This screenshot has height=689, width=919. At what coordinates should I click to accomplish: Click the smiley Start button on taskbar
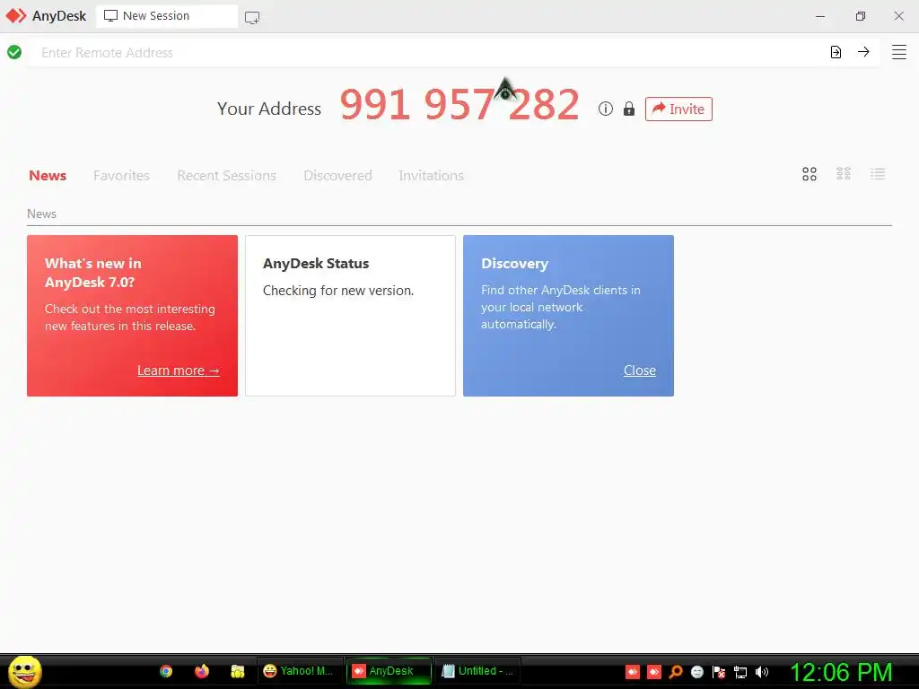pyautogui.click(x=24, y=671)
